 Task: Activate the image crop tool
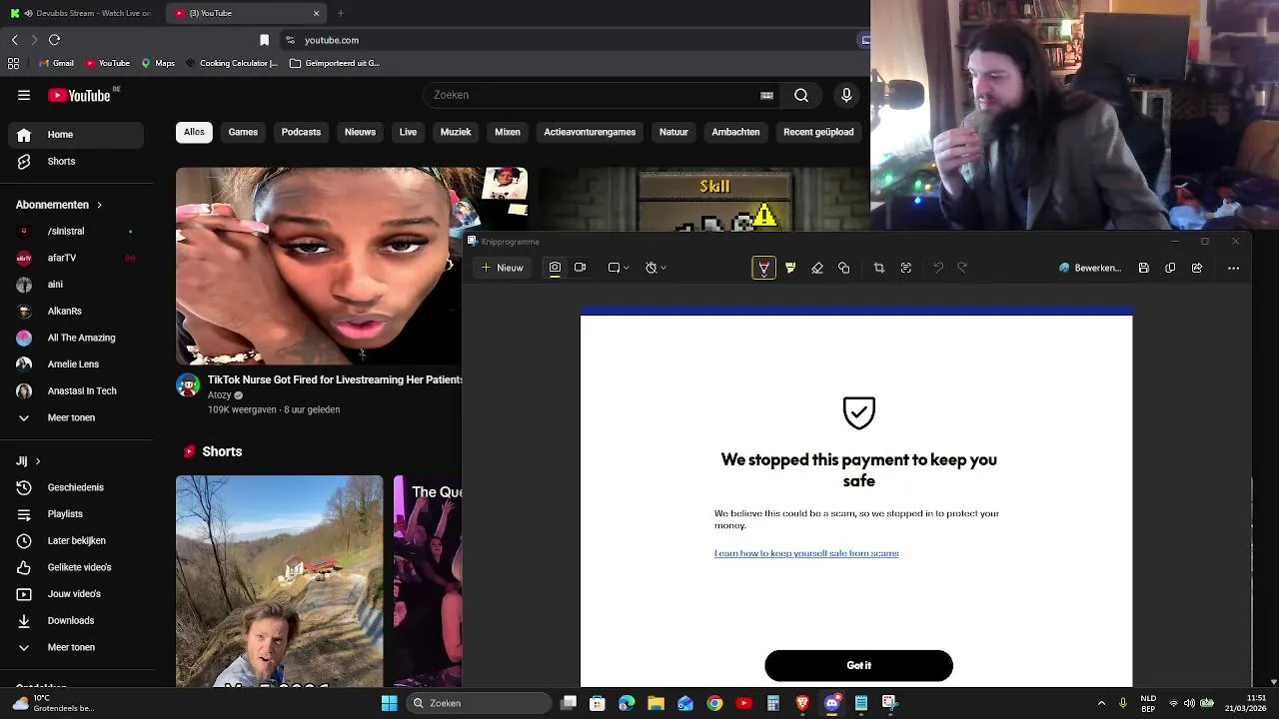[x=879, y=268]
